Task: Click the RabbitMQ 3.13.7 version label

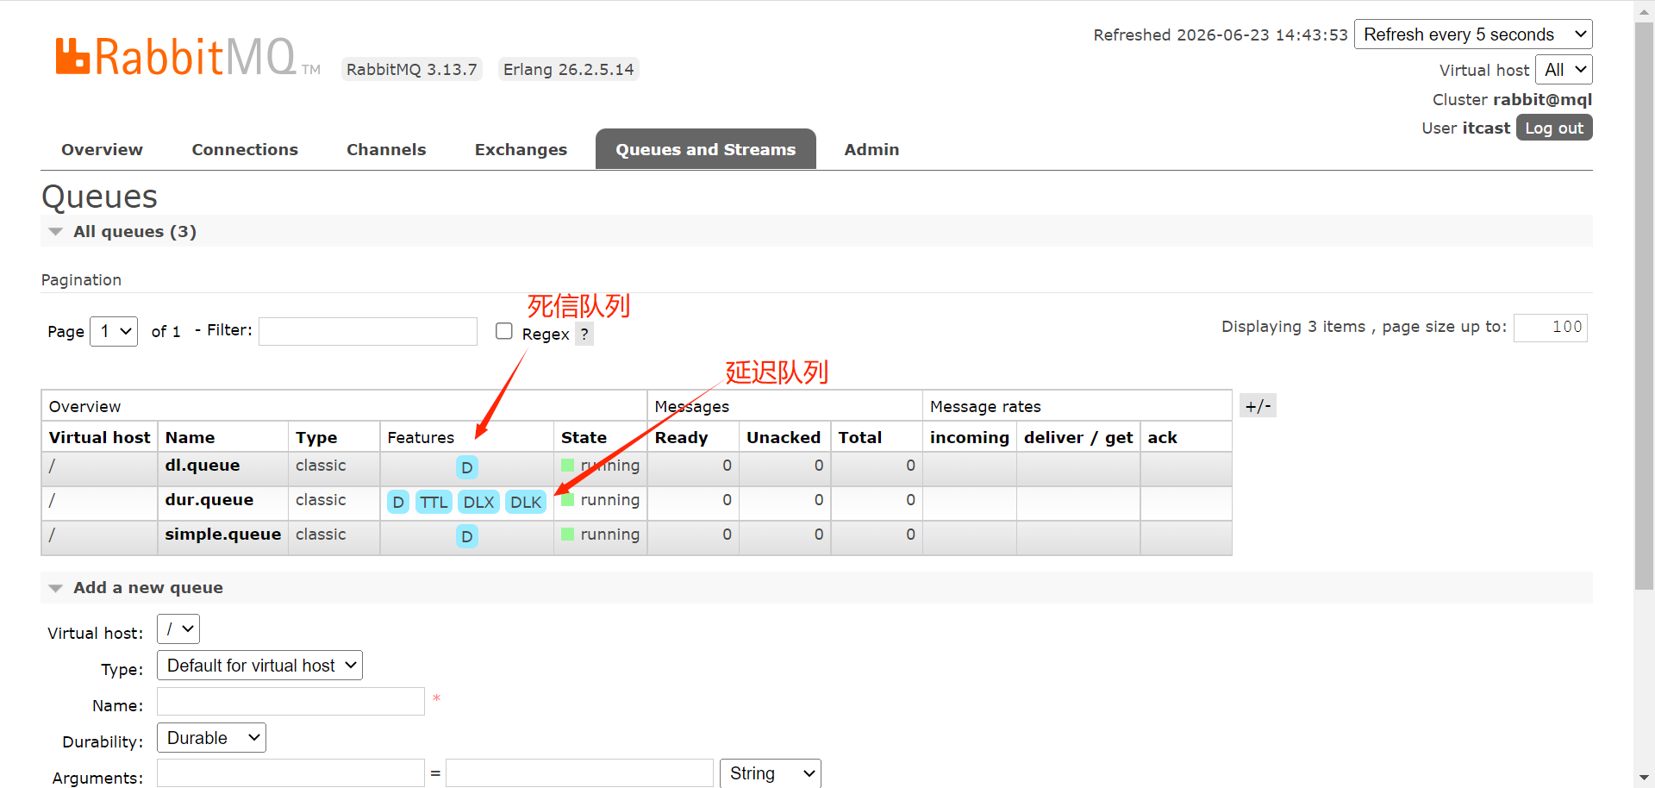Action: click(412, 69)
